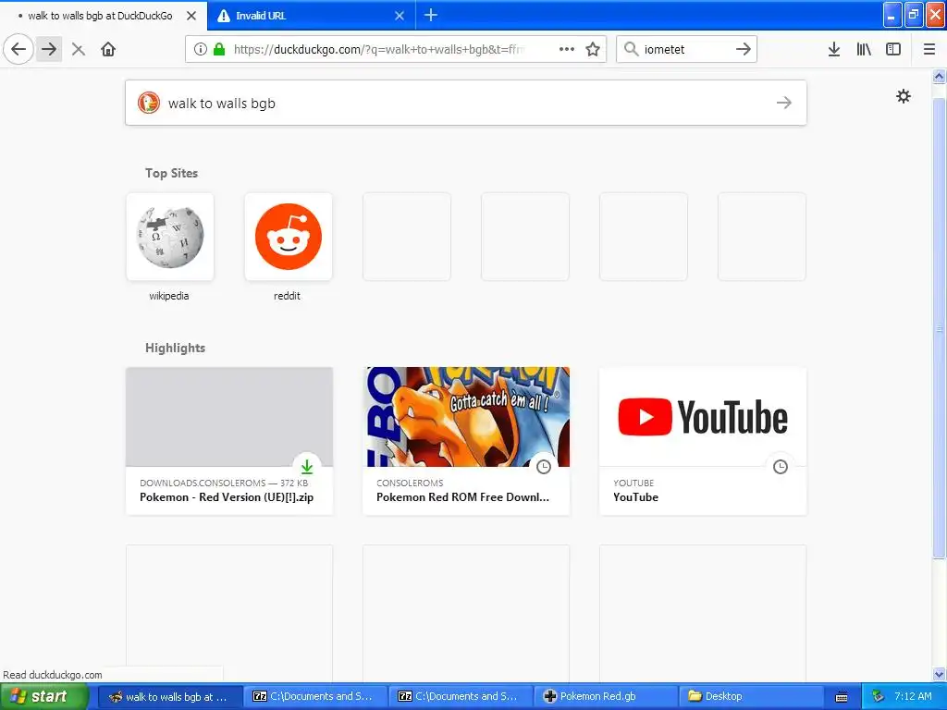Submit the walk to walls bgb search

[x=784, y=104]
